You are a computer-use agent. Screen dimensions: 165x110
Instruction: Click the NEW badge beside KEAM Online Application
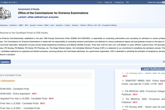[34, 94]
